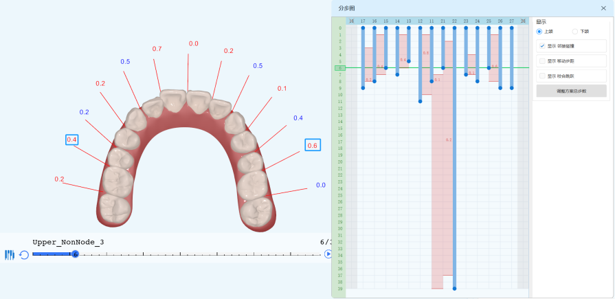This screenshot has width=615, height=299.
Task: Click the circular reset arrow icon
Action: [24, 255]
